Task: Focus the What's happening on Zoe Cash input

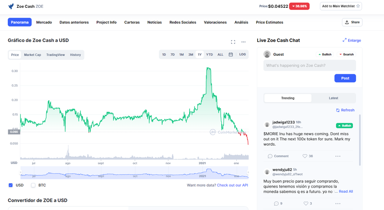Action: pyautogui.click(x=310, y=66)
